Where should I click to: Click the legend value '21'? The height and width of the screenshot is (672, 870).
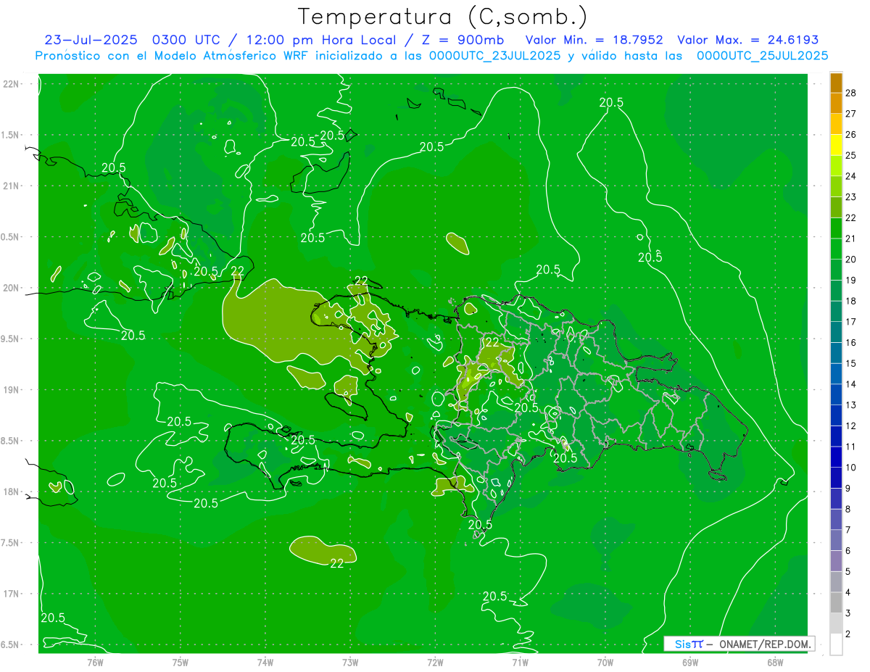pyautogui.click(x=851, y=238)
